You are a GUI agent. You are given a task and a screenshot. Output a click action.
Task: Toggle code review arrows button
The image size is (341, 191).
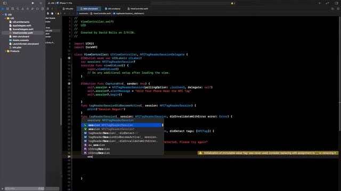[327, 3]
